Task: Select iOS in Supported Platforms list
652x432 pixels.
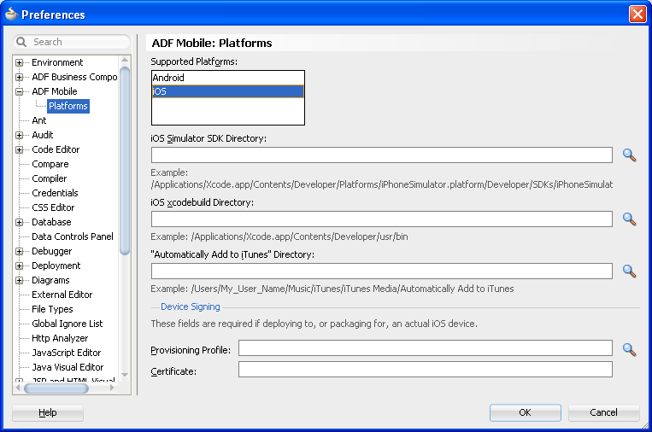Action: (228, 91)
